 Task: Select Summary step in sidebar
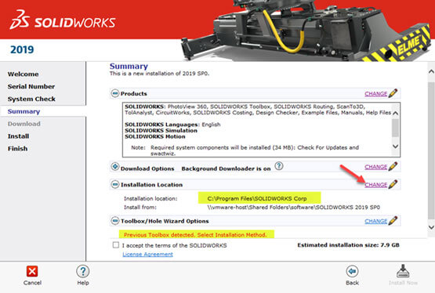24,111
